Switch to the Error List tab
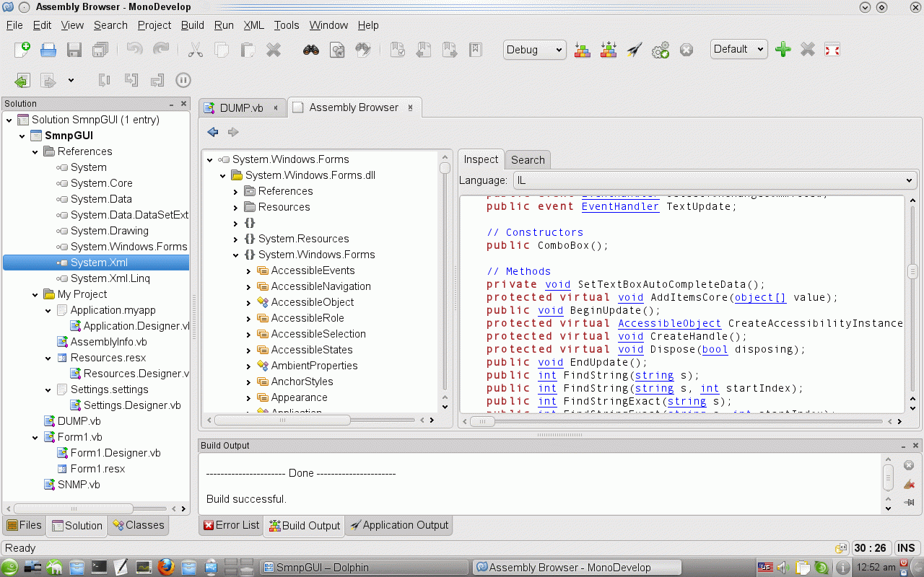The width and height of the screenshot is (924, 577). click(x=231, y=525)
